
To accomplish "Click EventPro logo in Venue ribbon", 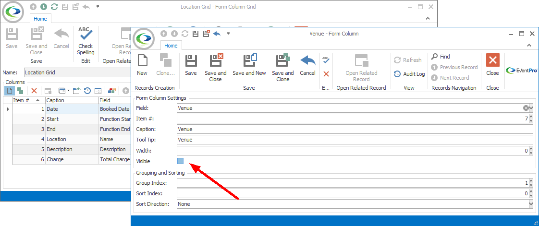I will (522, 71).
